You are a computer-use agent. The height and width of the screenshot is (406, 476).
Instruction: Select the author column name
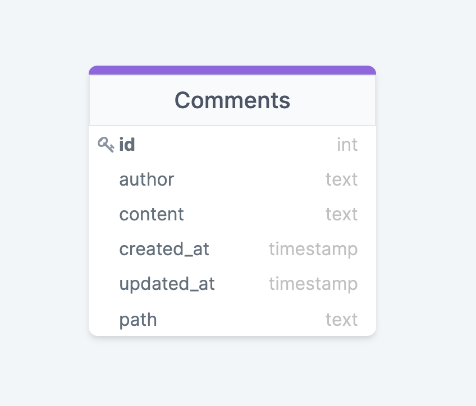click(147, 179)
